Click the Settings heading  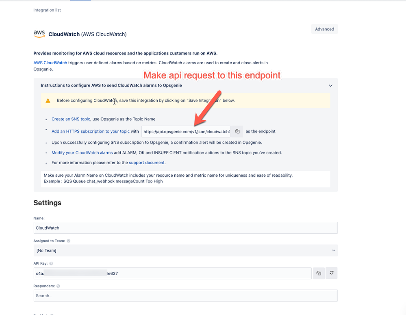48,203
